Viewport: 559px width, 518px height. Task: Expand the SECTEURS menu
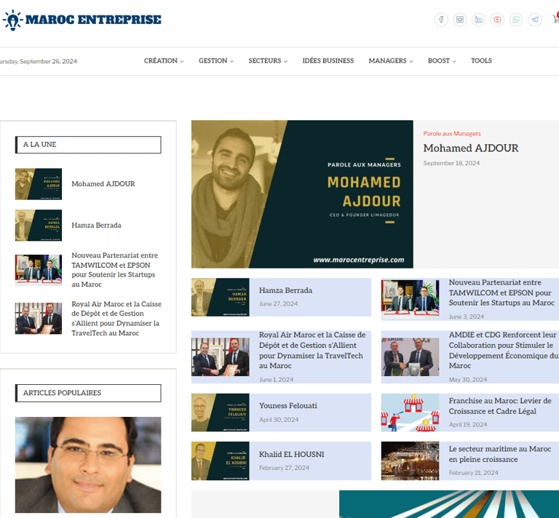(268, 61)
